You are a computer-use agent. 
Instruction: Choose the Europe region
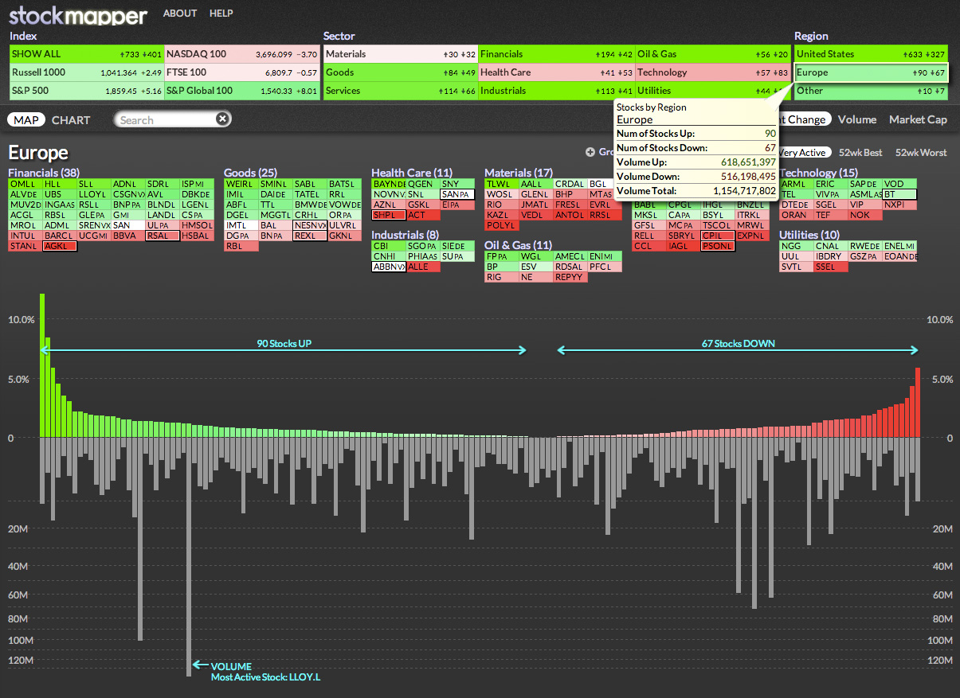pos(871,72)
